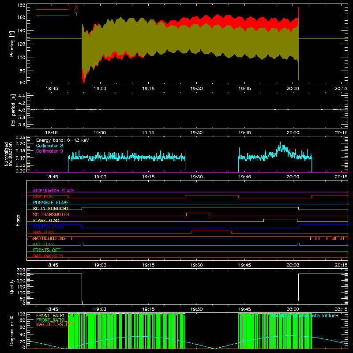Screen dimensions: 353x353
Task: Click '19:00' time label under Roll period plot
Action: (x=100, y=133)
